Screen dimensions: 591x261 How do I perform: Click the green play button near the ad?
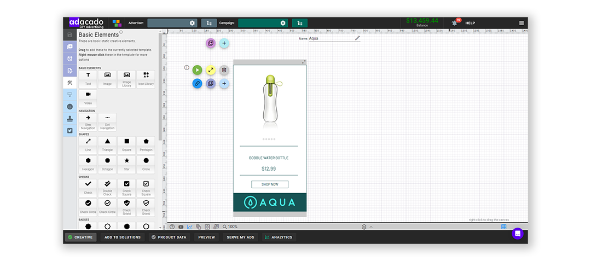pos(197,70)
